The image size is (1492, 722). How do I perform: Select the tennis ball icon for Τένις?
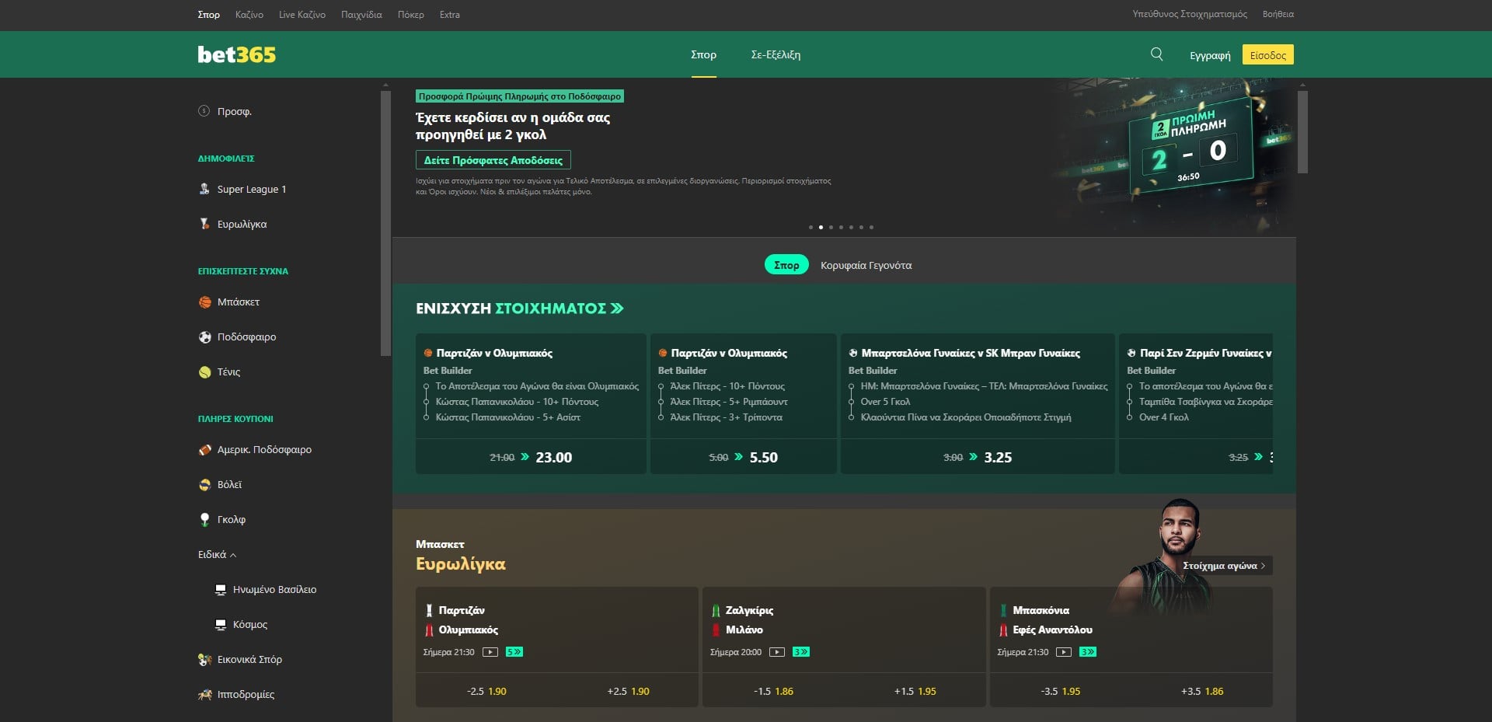(204, 371)
